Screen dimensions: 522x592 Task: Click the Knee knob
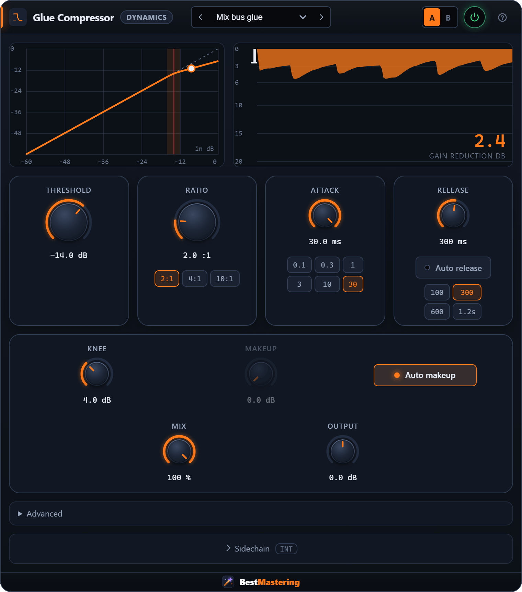(x=97, y=374)
